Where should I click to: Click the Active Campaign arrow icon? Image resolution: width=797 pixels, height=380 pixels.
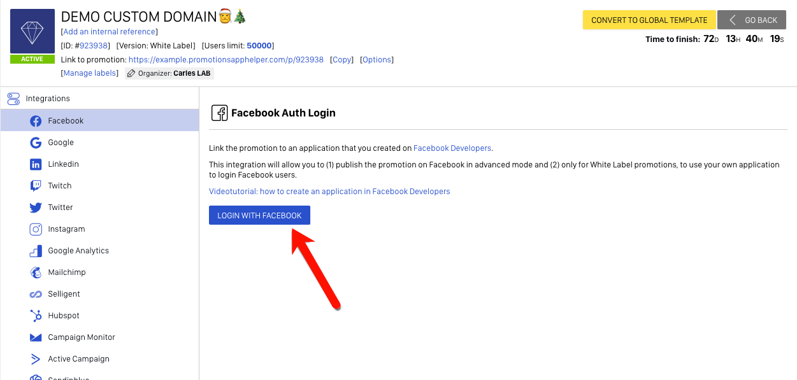[x=36, y=359]
